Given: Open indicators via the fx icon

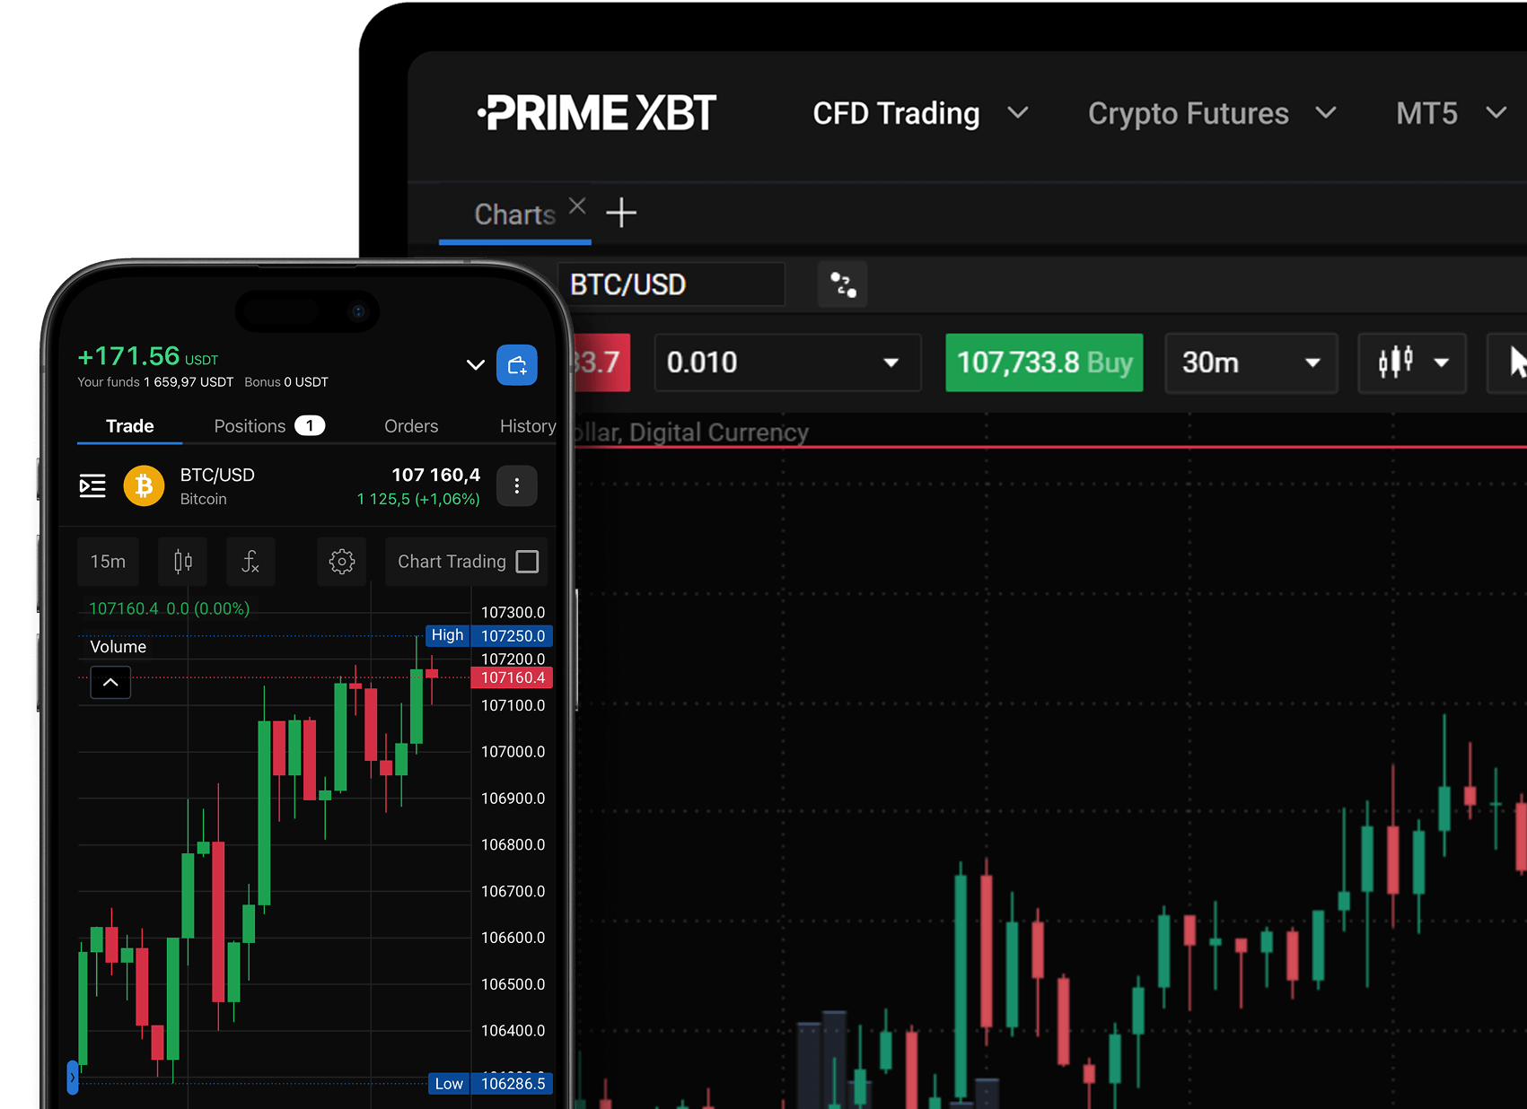Looking at the screenshot, I should pyautogui.click(x=250, y=562).
